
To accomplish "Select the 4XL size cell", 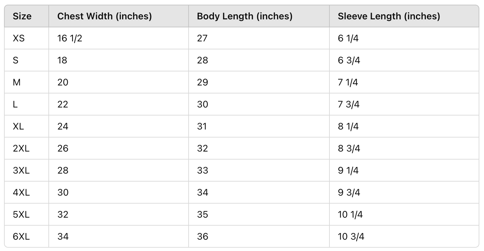I will pyautogui.click(x=21, y=193).
